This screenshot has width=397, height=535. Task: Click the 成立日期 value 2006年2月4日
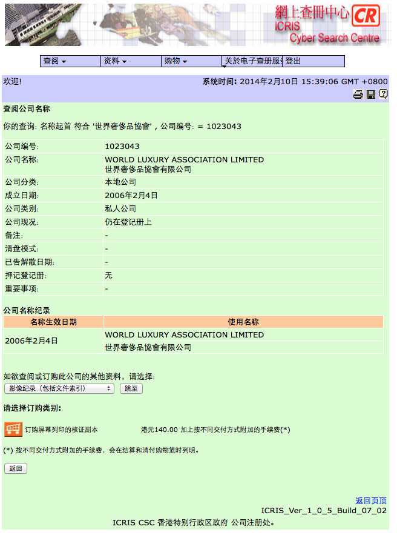point(131,196)
